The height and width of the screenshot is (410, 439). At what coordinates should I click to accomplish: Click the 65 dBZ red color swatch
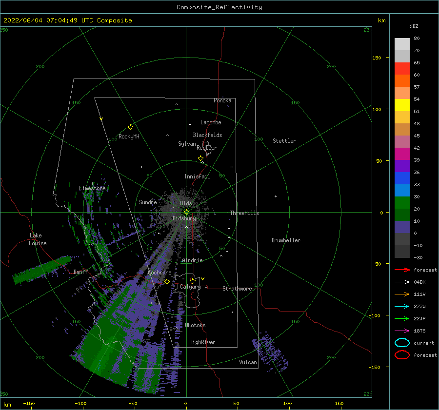pos(402,69)
